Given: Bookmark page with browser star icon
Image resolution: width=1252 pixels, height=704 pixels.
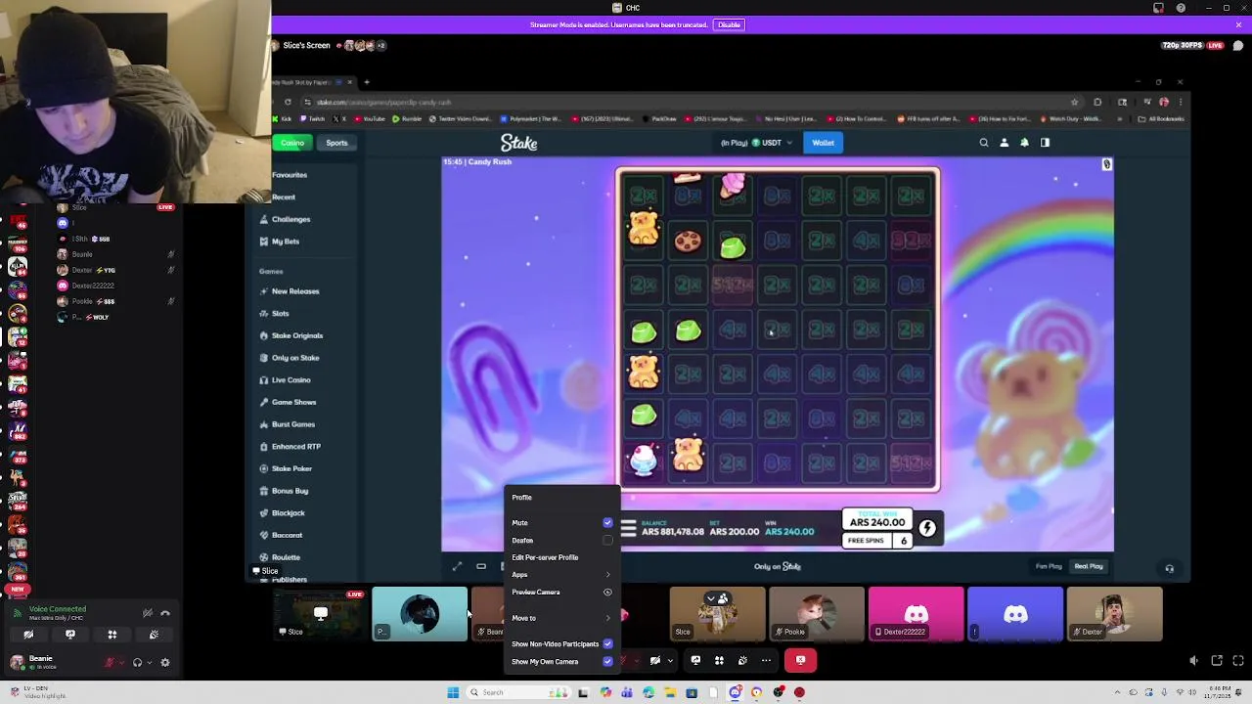Looking at the screenshot, I should tap(1074, 102).
